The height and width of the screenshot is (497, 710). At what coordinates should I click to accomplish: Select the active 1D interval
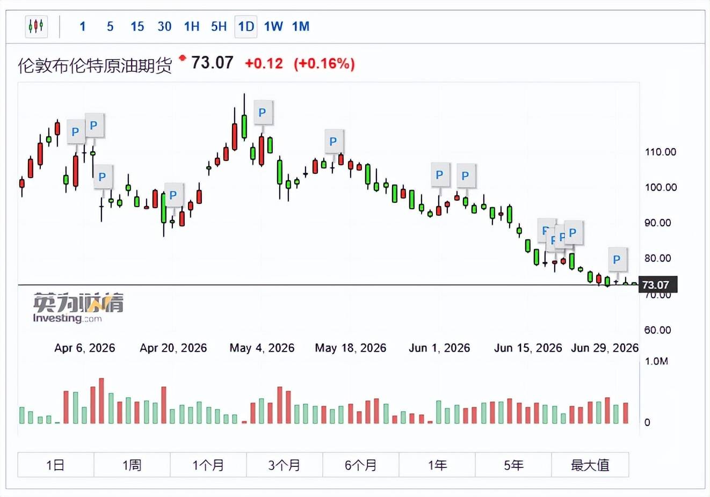click(246, 26)
